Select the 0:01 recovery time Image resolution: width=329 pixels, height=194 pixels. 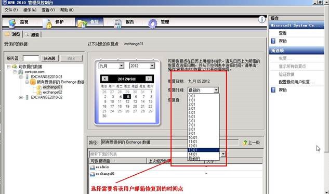click(x=203, y=96)
